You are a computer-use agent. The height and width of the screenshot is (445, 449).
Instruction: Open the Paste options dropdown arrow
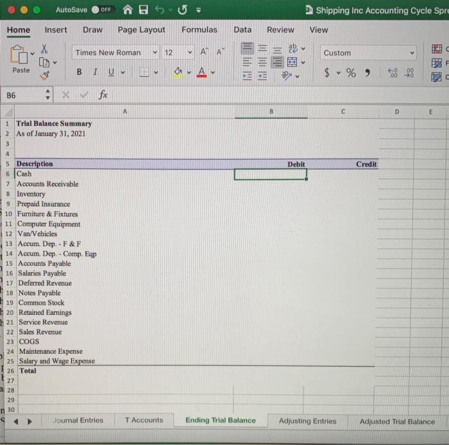tap(32, 53)
